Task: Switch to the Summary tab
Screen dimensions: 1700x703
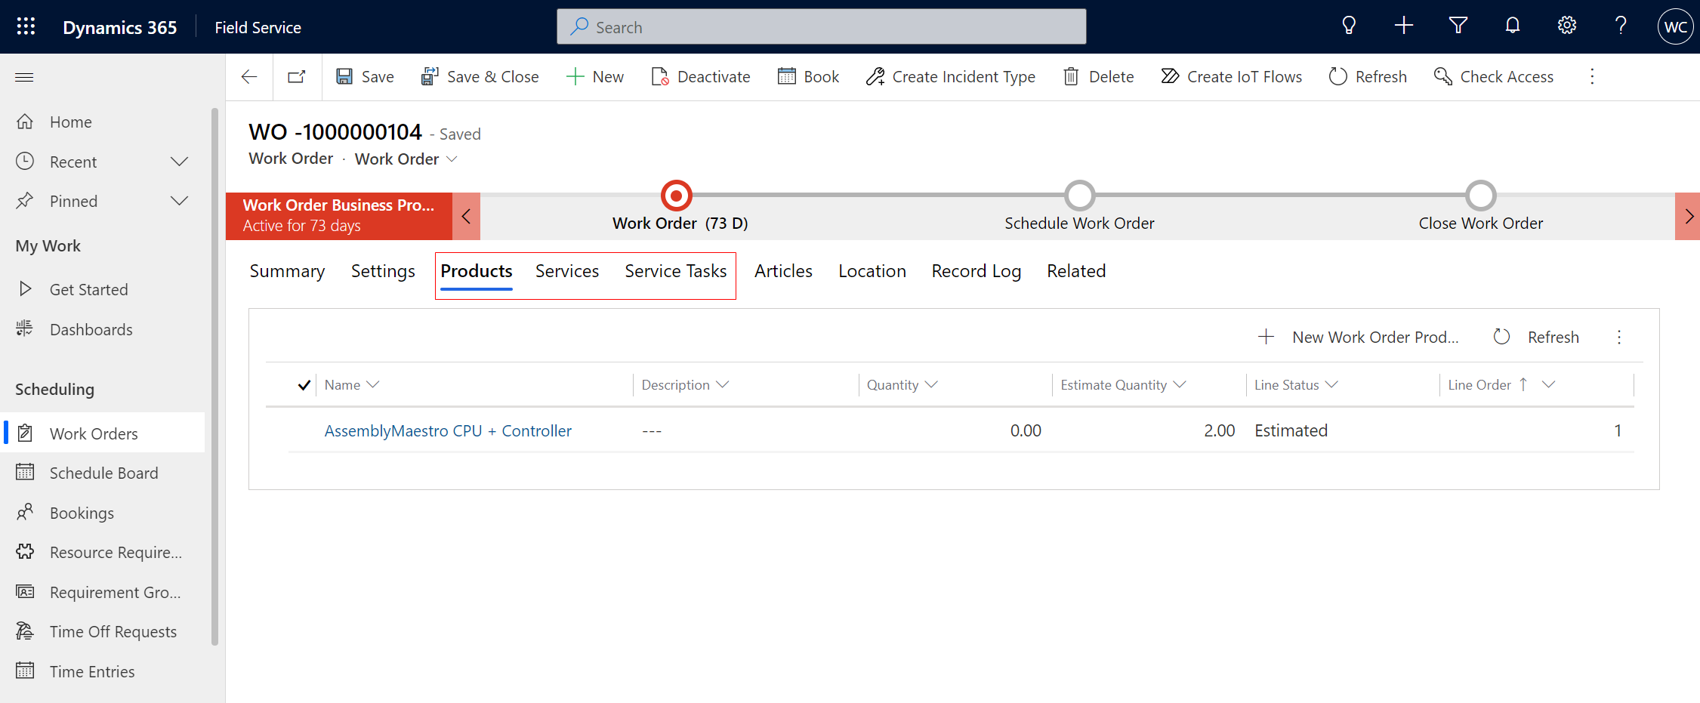Action: [x=287, y=271]
